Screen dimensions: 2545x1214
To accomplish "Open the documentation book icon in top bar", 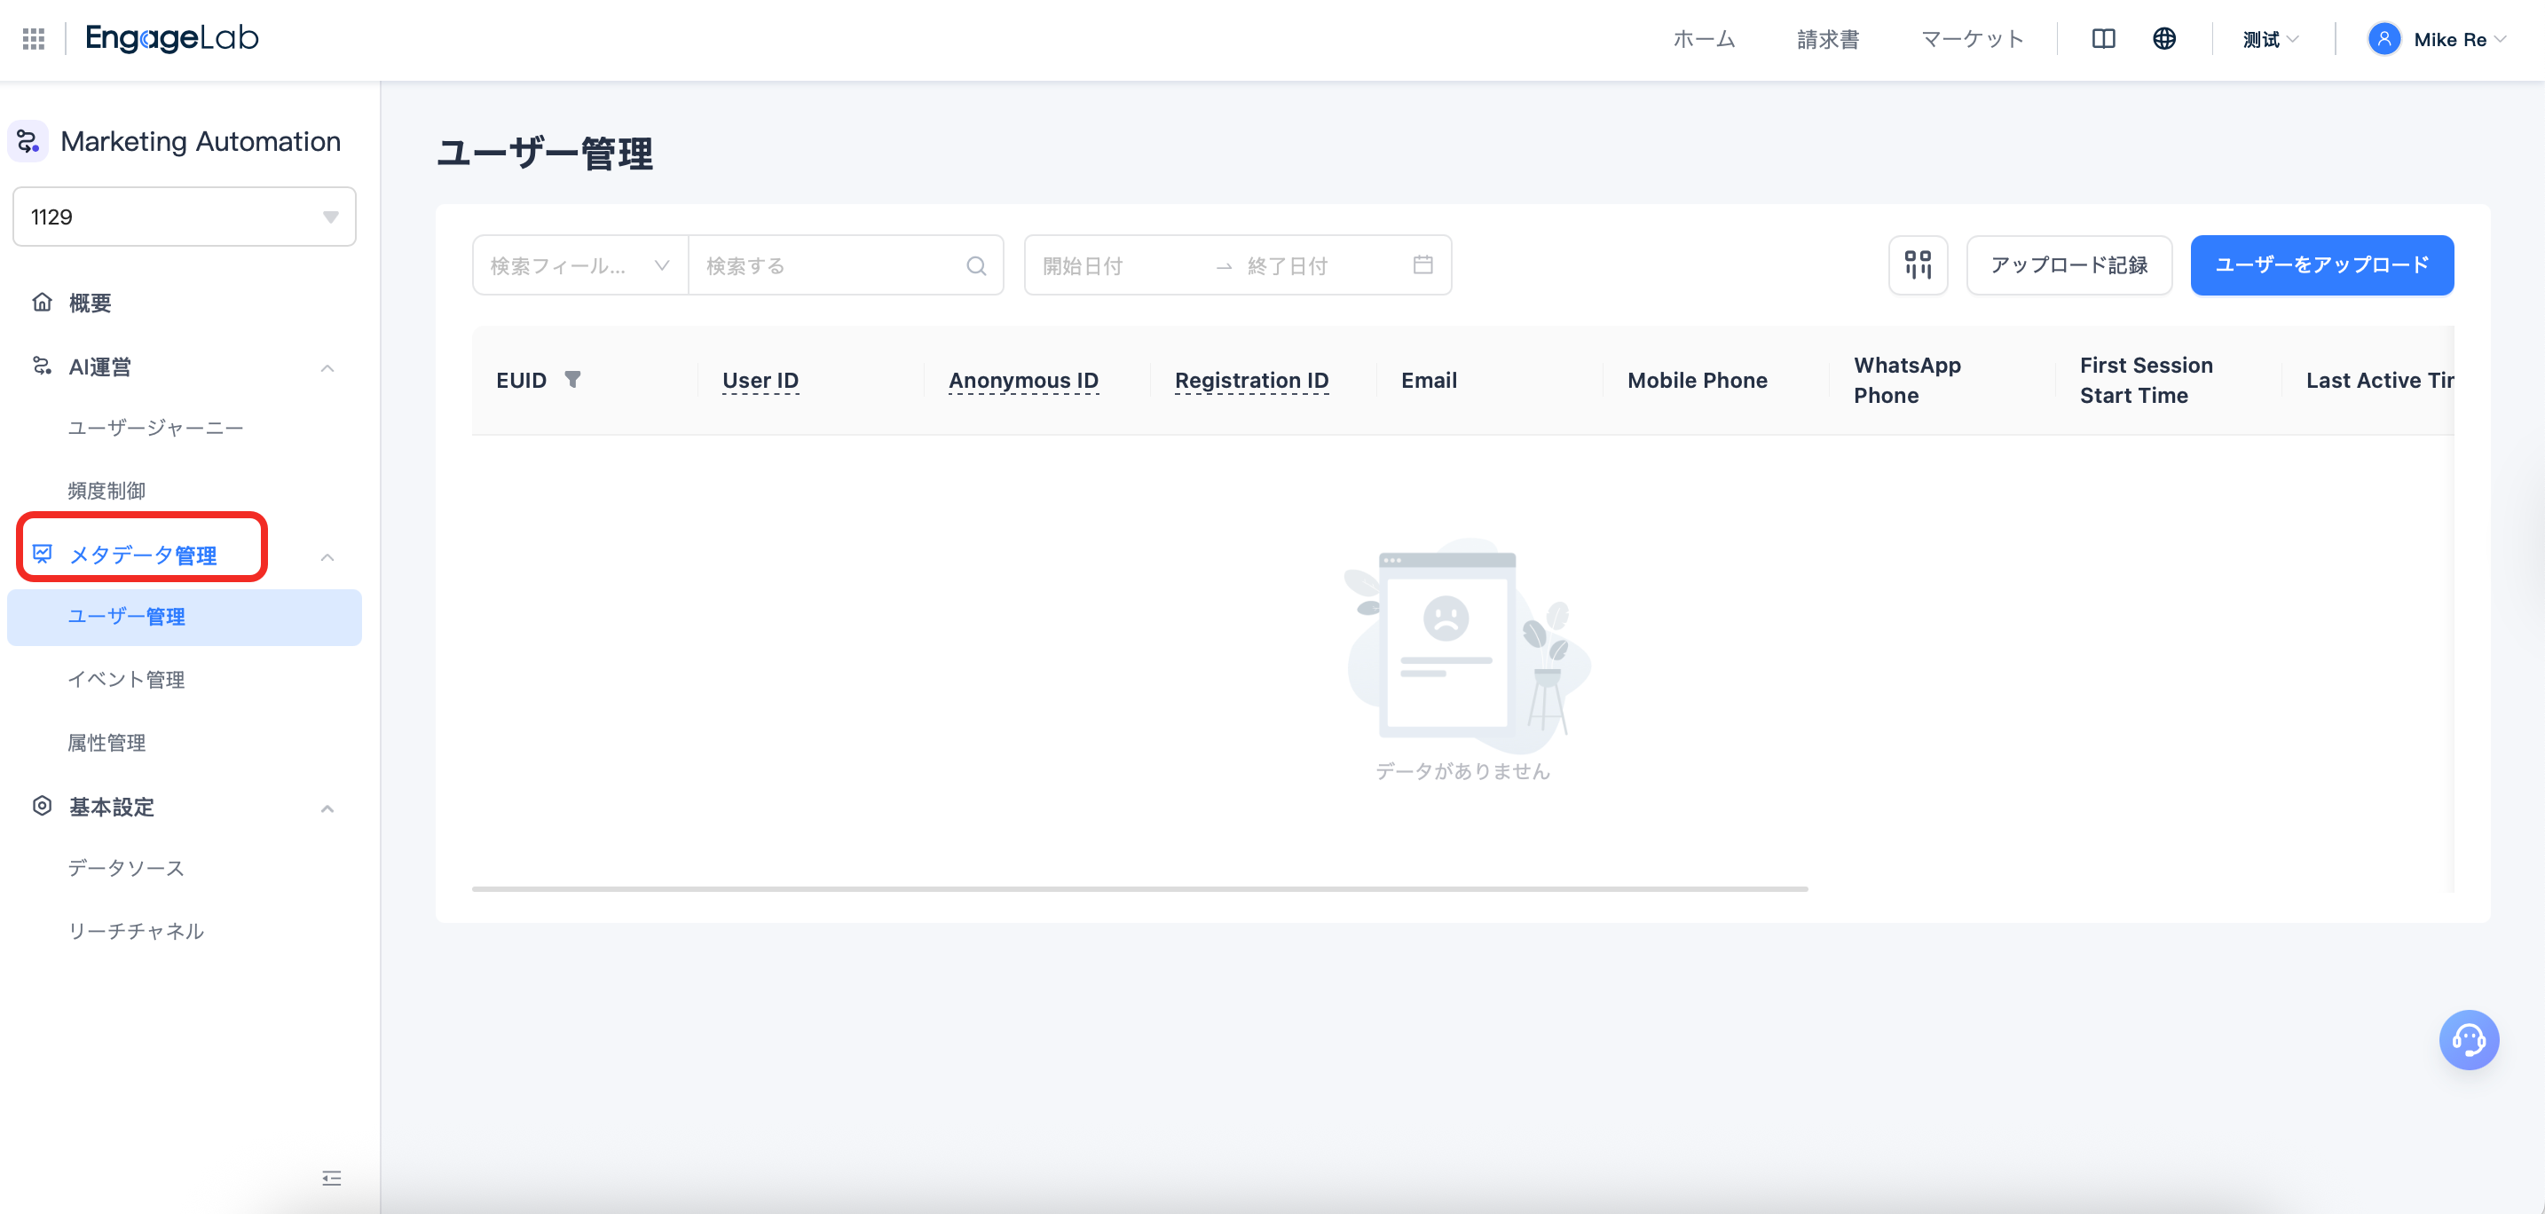I will tap(2104, 38).
